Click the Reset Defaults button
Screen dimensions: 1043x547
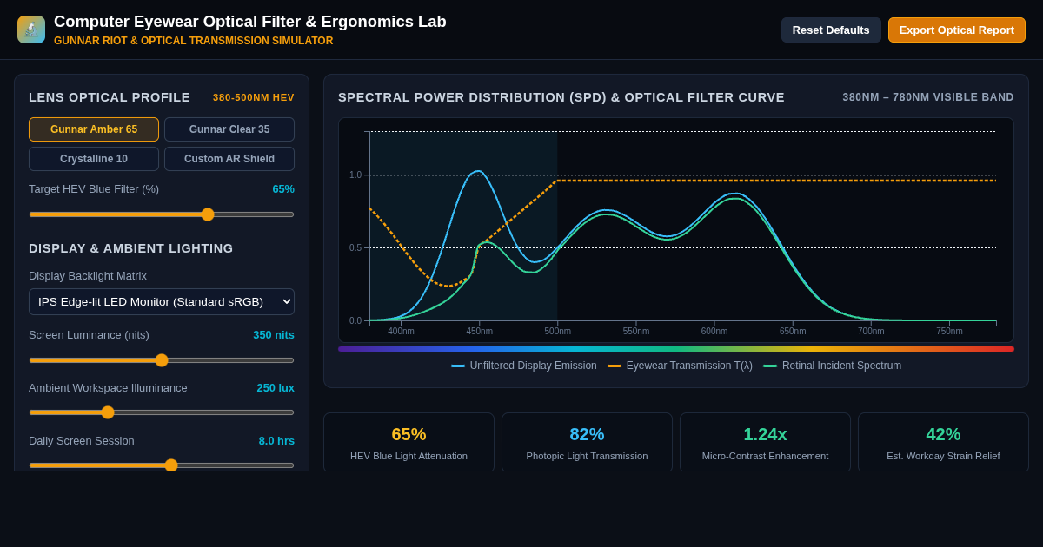tap(831, 30)
